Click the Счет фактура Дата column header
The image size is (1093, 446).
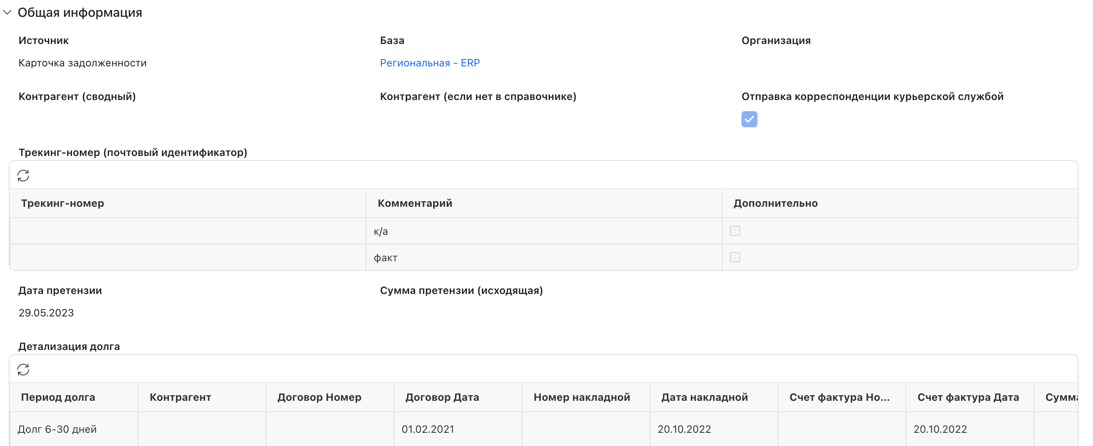click(969, 397)
